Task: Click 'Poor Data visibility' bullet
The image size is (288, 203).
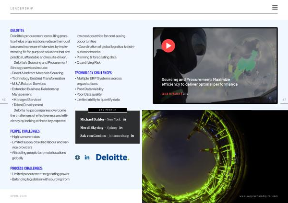Action: click(x=89, y=89)
